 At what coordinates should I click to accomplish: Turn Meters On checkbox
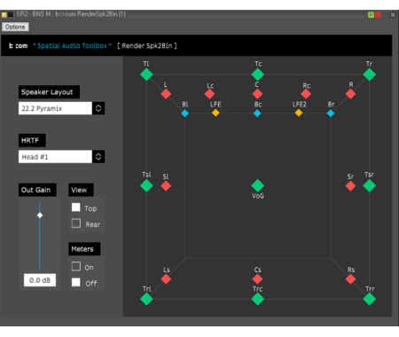tap(76, 266)
